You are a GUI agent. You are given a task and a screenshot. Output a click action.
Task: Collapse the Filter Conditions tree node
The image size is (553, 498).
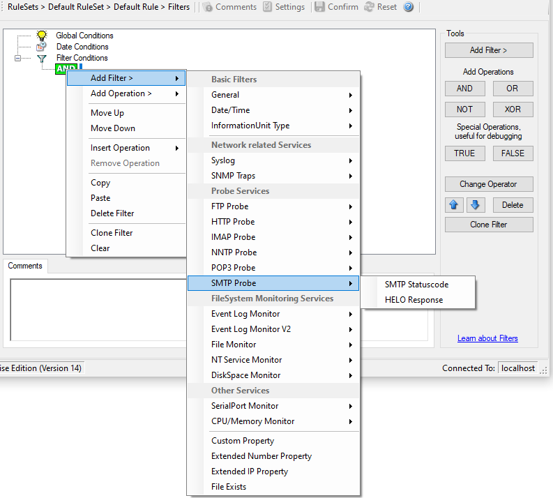click(x=18, y=59)
